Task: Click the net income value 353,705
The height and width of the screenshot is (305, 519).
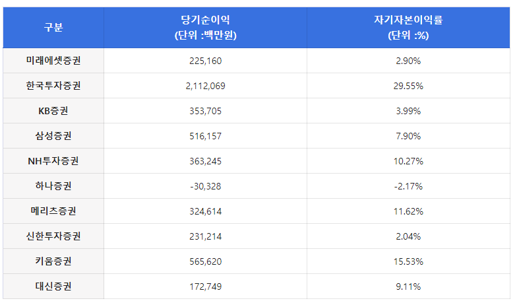Action: [x=205, y=111]
